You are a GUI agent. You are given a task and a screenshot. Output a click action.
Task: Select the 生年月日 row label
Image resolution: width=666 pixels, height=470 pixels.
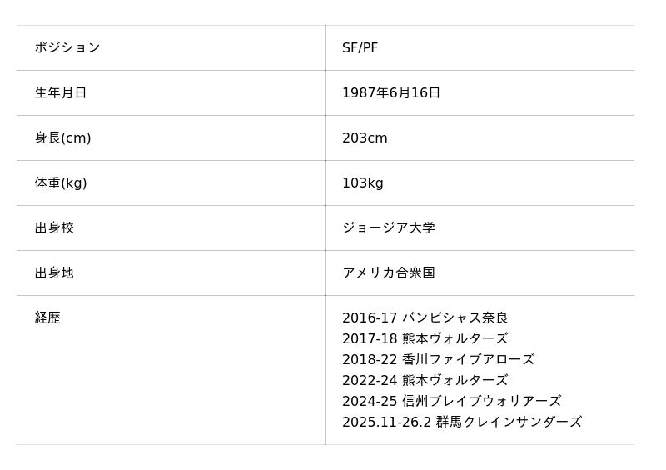point(61,93)
